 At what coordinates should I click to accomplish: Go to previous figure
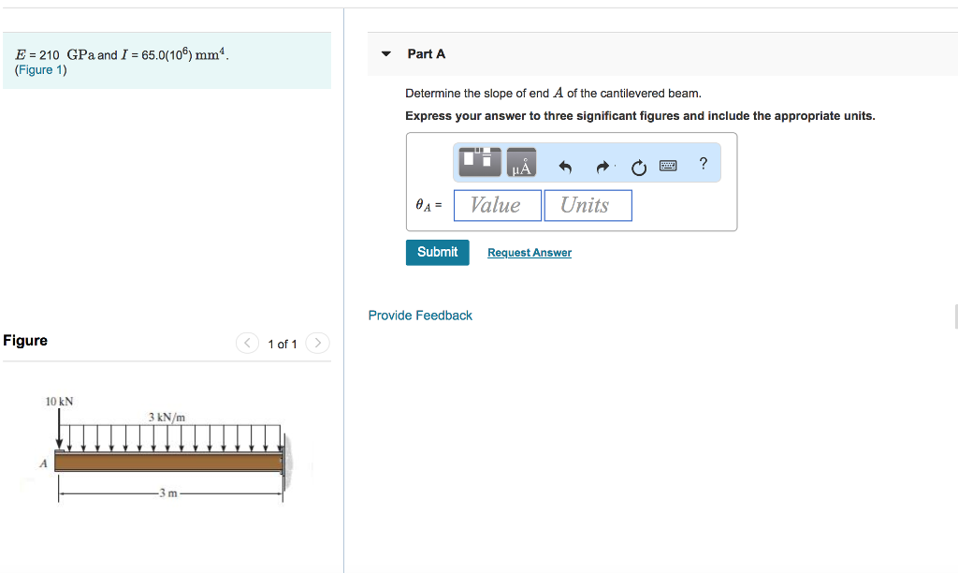(247, 343)
